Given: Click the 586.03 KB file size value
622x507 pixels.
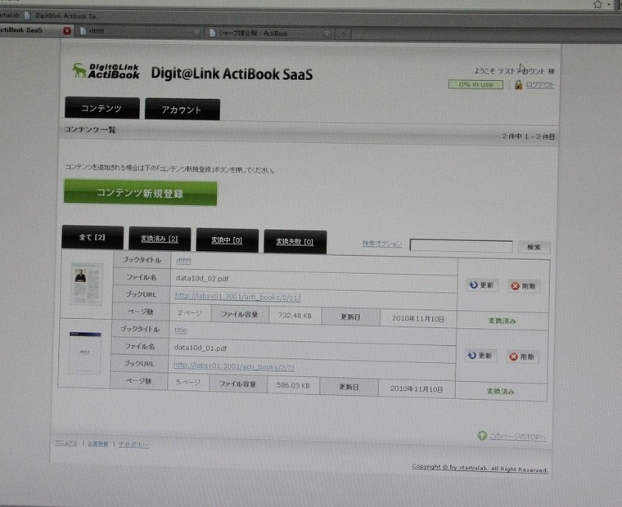Looking at the screenshot, I should (293, 385).
